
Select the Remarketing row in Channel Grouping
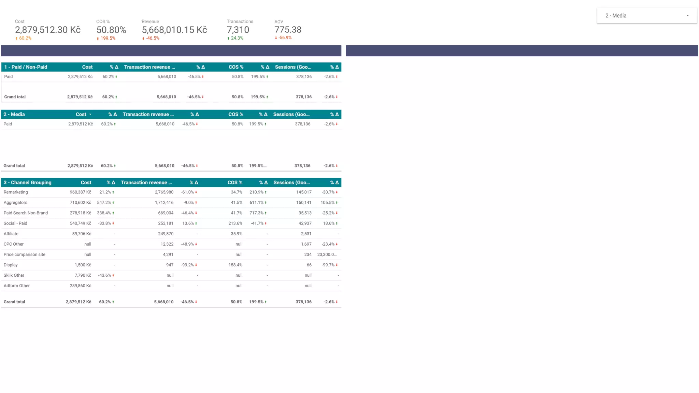[16, 192]
